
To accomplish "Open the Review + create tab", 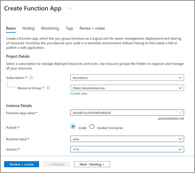I will [92, 28].
